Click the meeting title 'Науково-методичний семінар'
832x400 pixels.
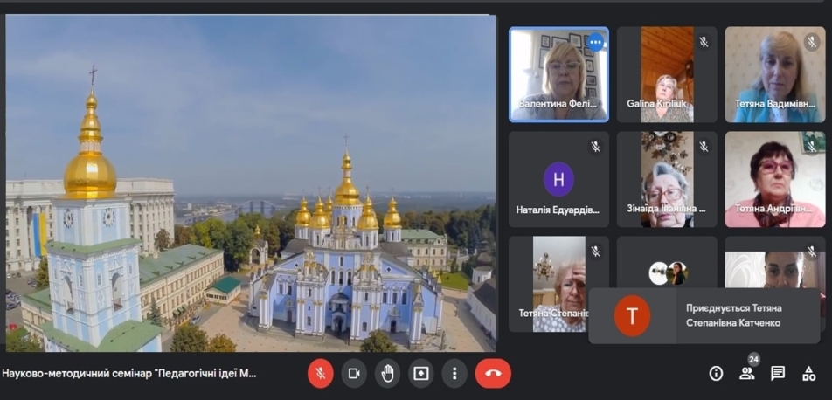pos(129,374)
